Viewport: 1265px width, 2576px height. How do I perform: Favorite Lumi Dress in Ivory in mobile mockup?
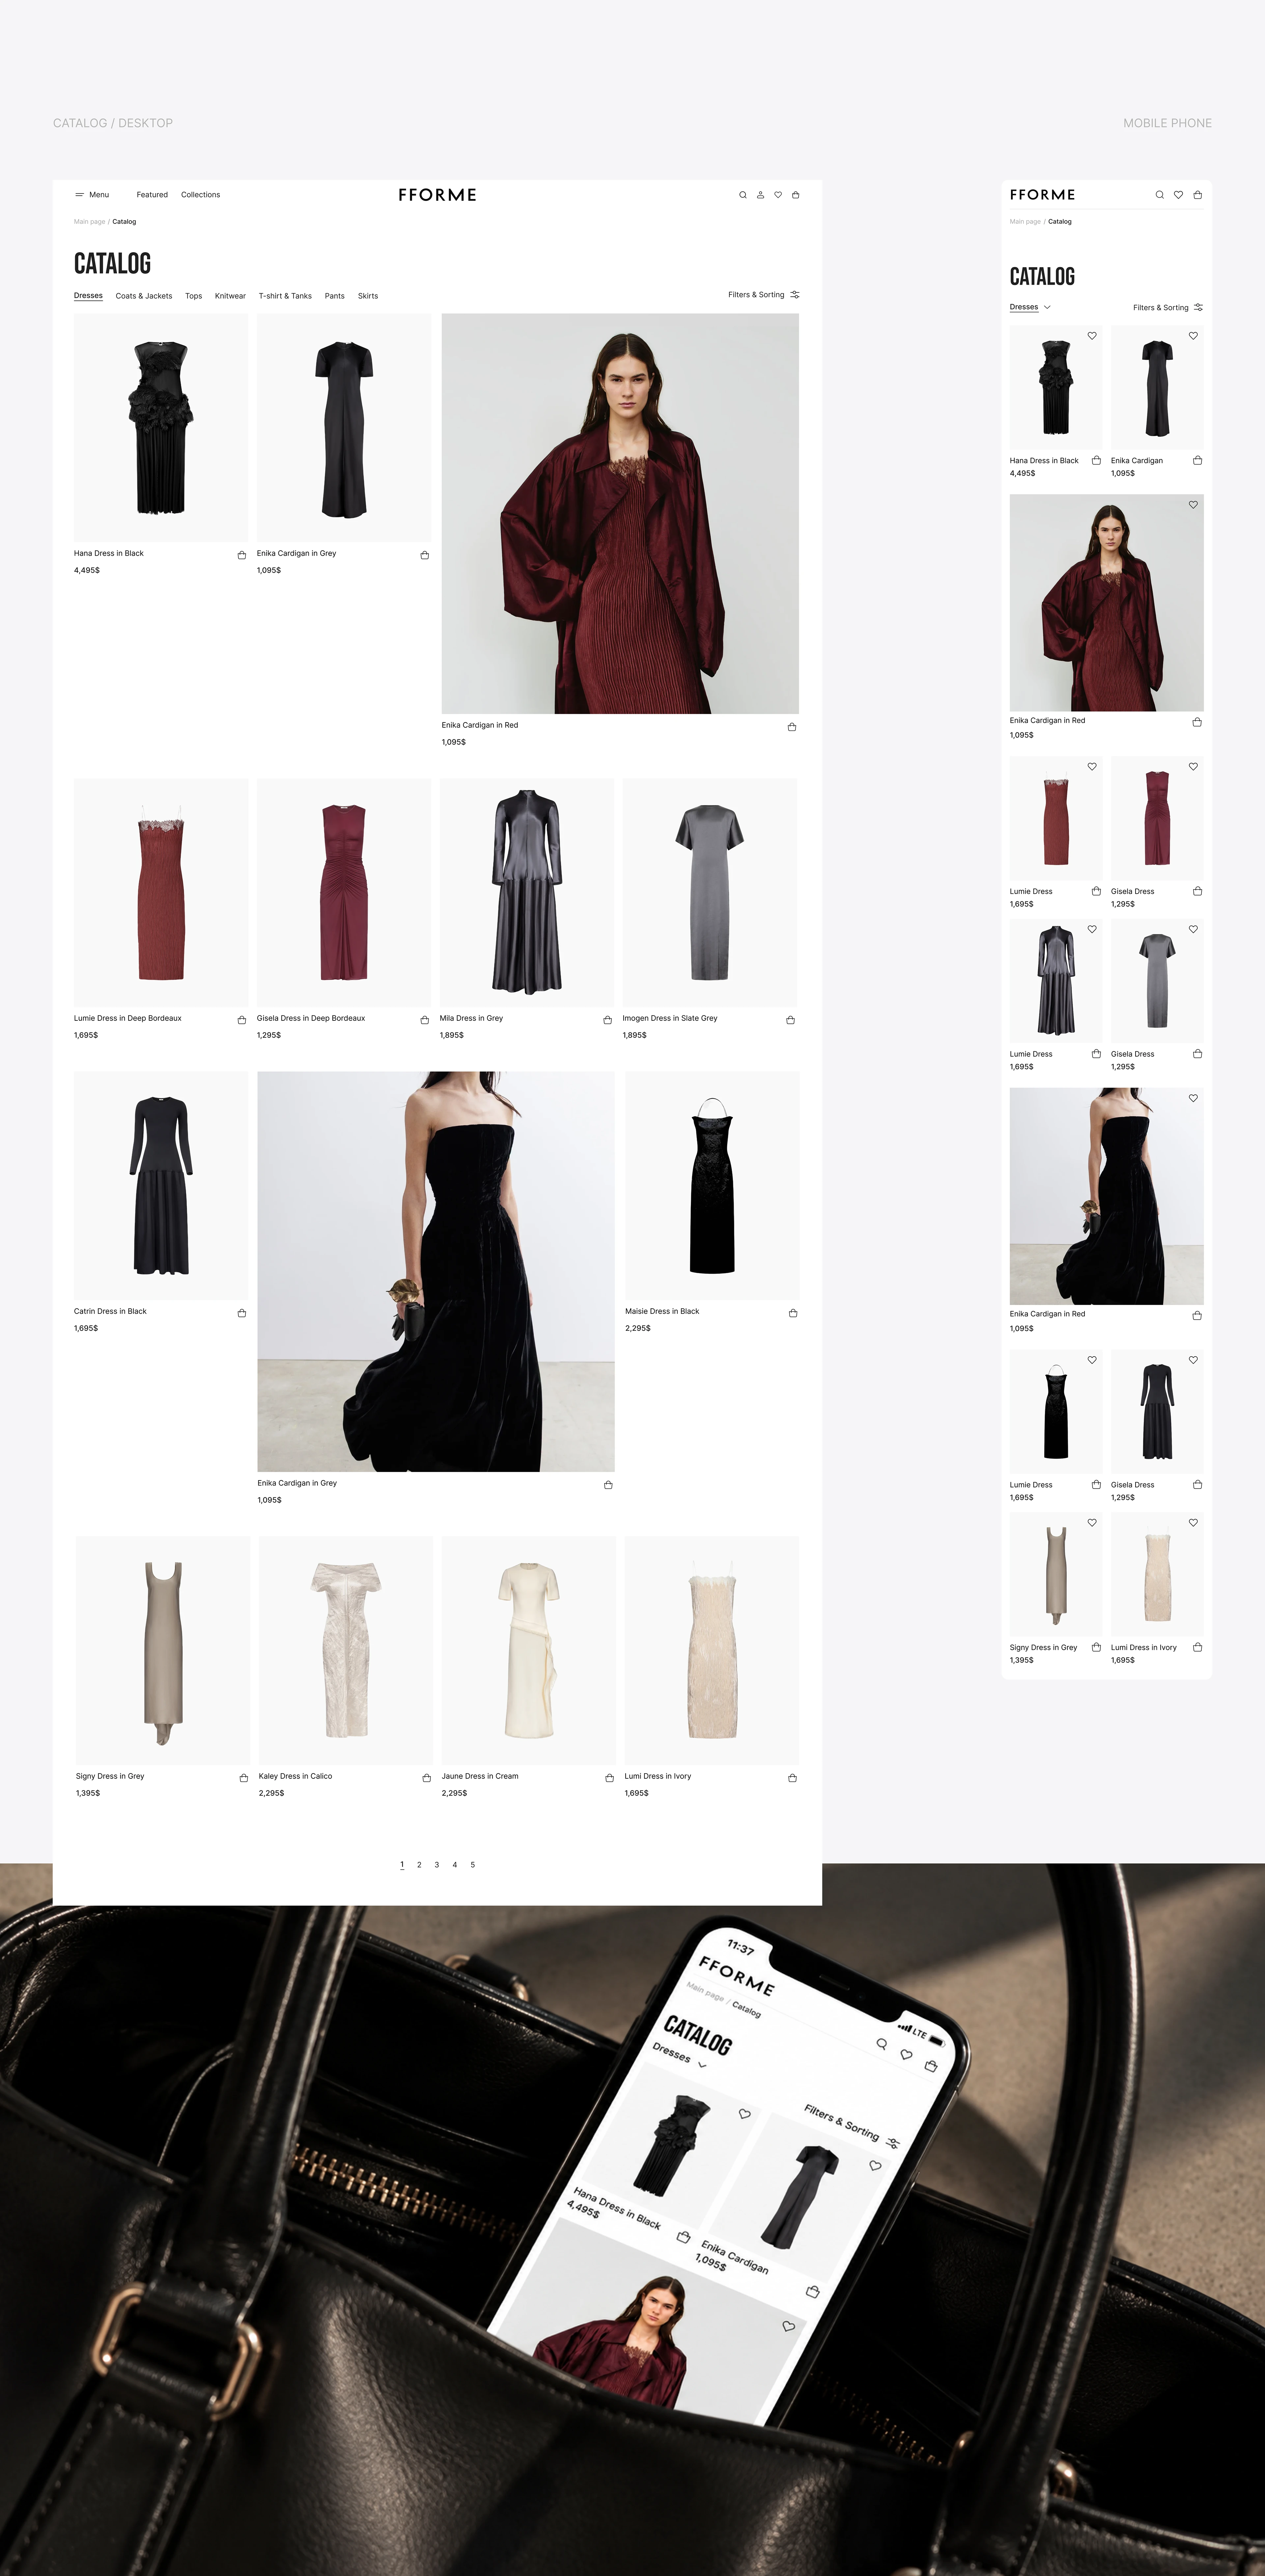[x=1193, y=1523]
